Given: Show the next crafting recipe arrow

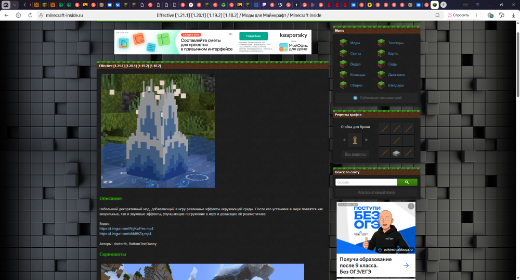Looking at the screenshot, I should click(367, 140).
